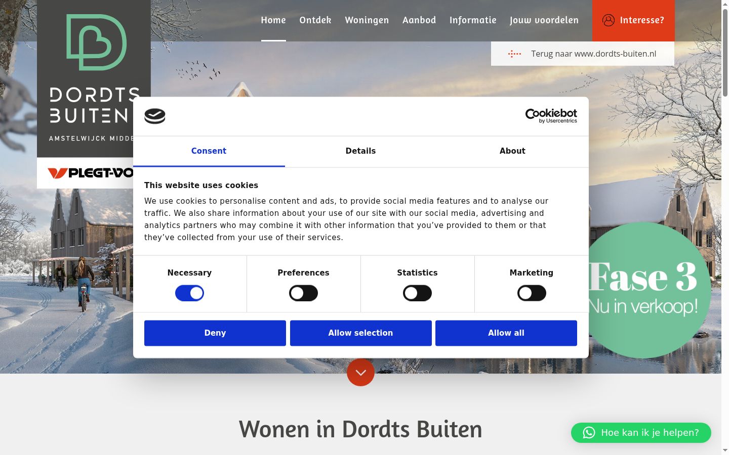
Task: Open Cookiebot by Usercentrics link
Action: (551, 116)
